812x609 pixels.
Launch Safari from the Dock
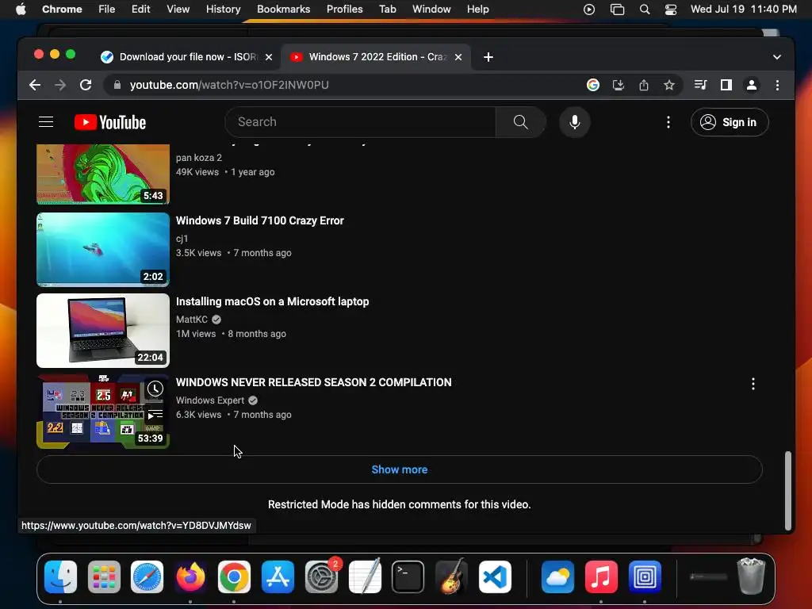pyautogui.click(x=147, y=577)
